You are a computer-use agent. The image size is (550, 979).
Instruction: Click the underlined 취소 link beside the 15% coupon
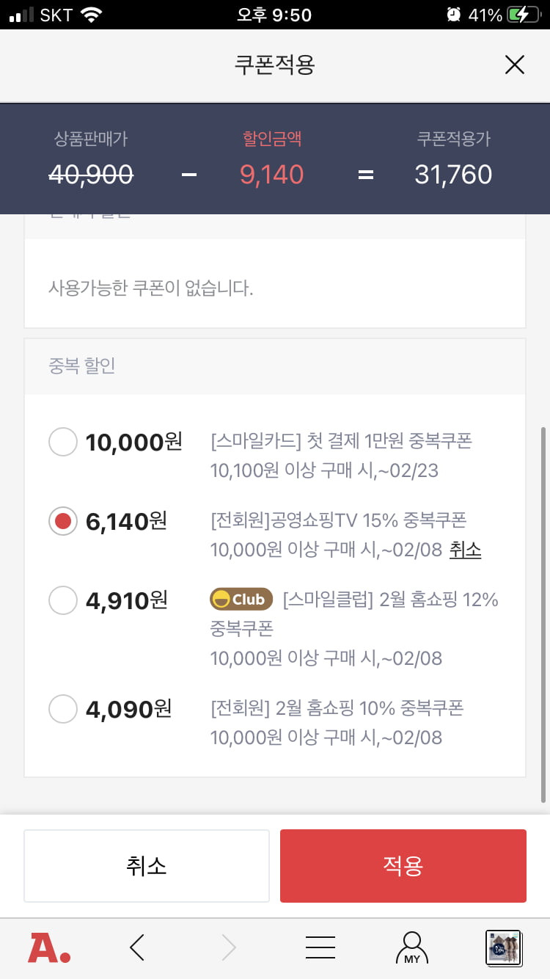tap(465, 550)
